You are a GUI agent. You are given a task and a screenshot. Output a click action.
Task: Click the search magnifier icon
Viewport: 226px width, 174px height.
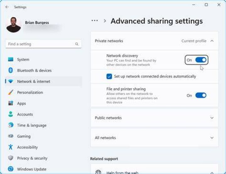click(77, 44)
